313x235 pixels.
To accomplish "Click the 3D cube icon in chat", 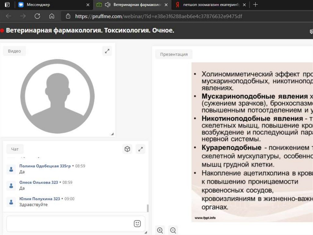I will point(127,149).
